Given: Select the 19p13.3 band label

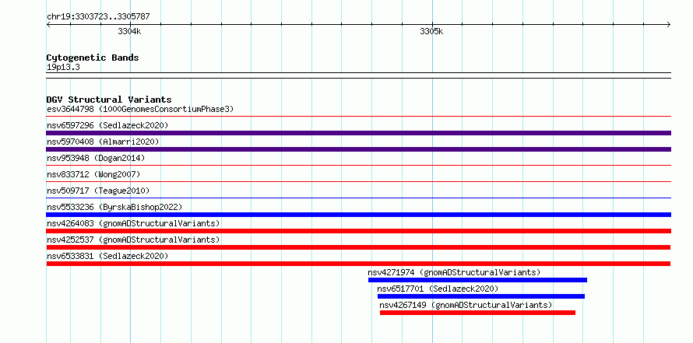Looking at the screenshot, I should [x=63, y=68].
